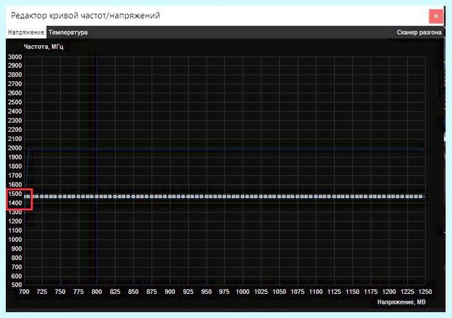452x318 pixels.
Task: Click the 3000 MHz frequency axis label
Action: pos(15,57)
